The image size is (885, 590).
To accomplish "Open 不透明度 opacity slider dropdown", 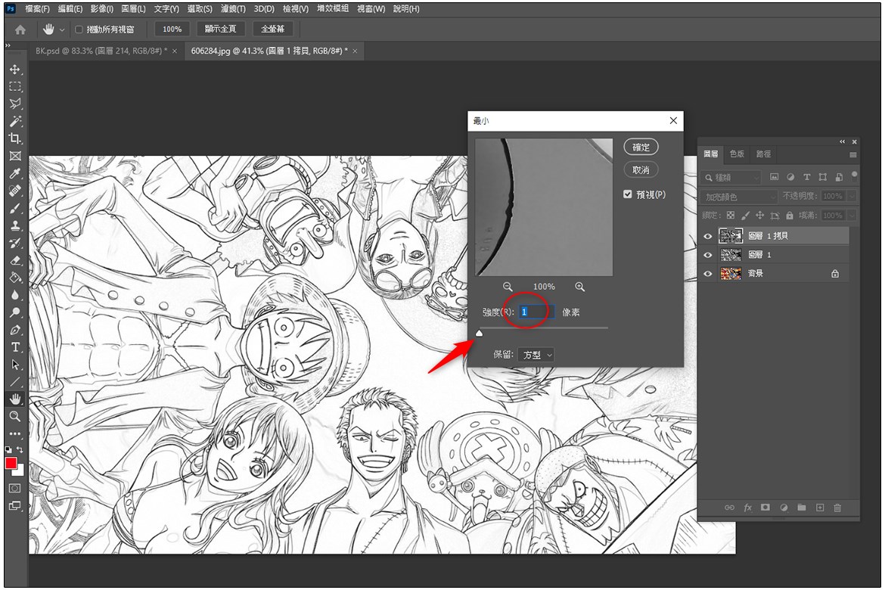I will pos(851,196).
